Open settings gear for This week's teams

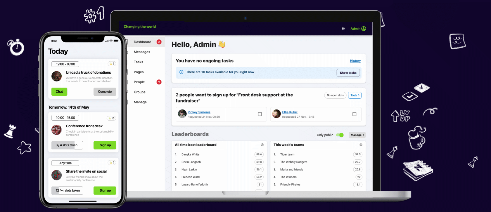(x=361, y=145)
